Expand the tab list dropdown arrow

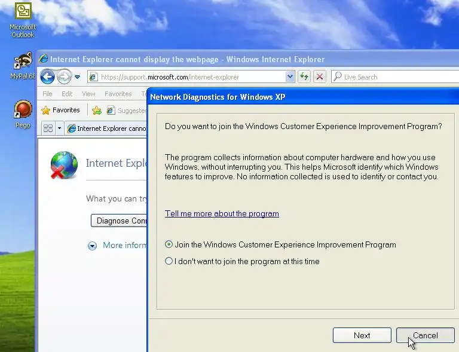pyautogui.click(x=59, y=128)
